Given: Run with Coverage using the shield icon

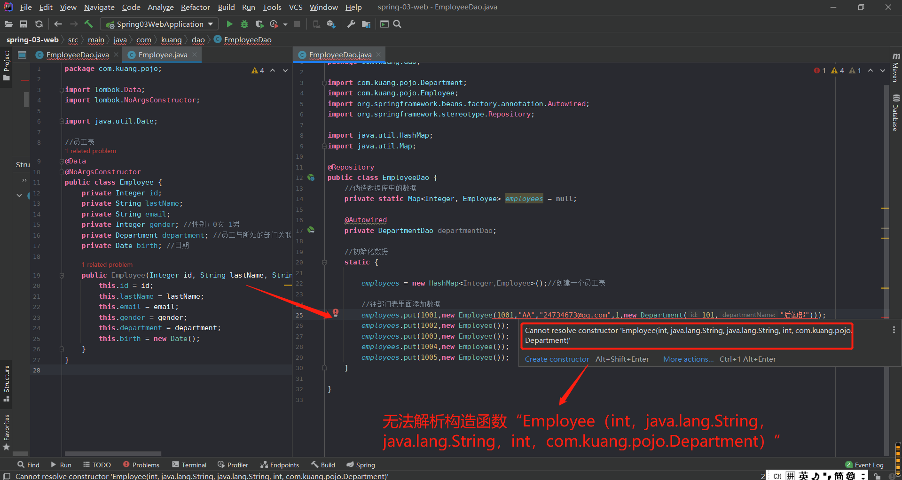Looking at the screenshot, I should [259, 24].
